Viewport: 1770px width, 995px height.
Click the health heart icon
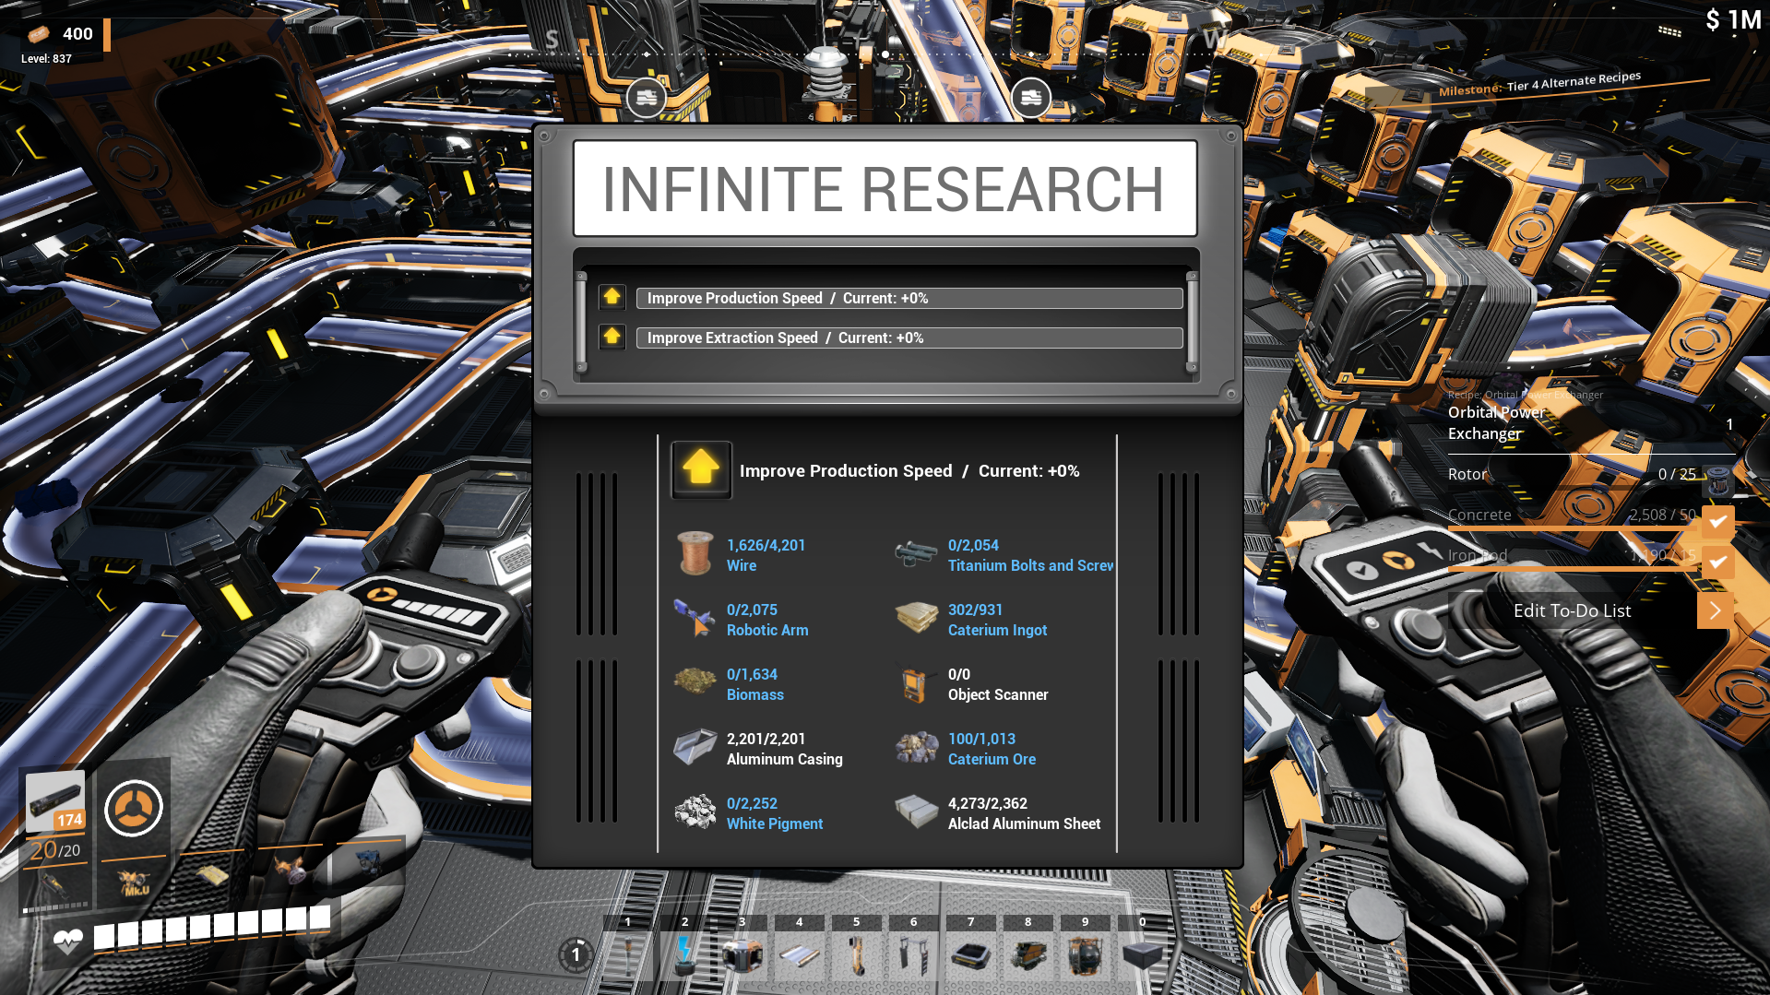pyautogui.click(x=68, y=941)
